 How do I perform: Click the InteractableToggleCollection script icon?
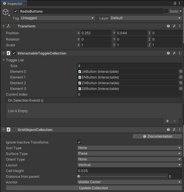9,53
